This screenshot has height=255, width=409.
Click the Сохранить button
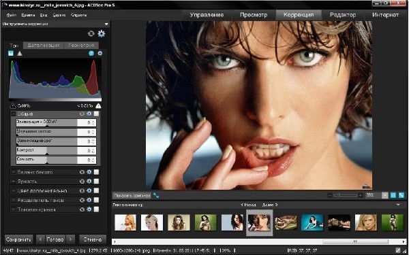point(19,239)
